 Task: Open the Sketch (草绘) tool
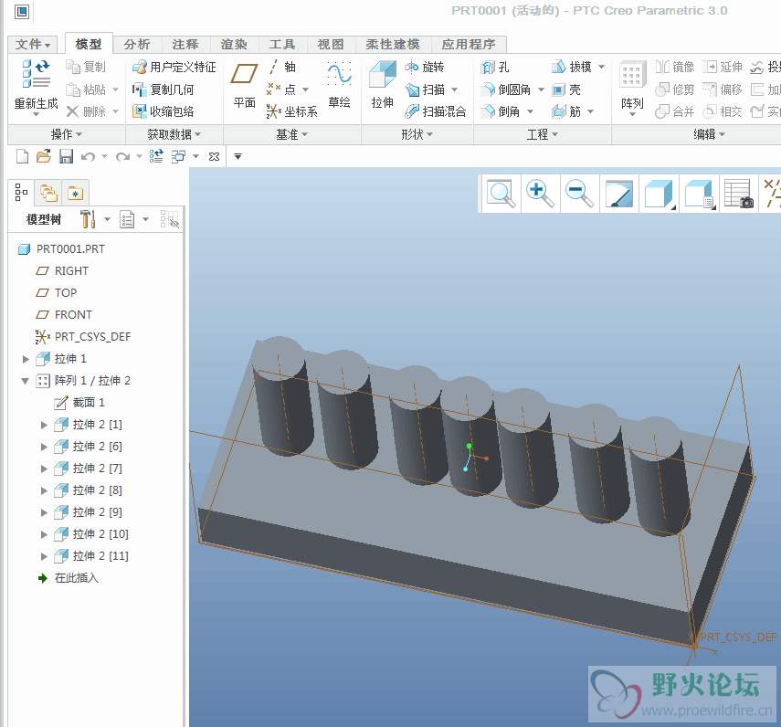[x=339, y=85]
